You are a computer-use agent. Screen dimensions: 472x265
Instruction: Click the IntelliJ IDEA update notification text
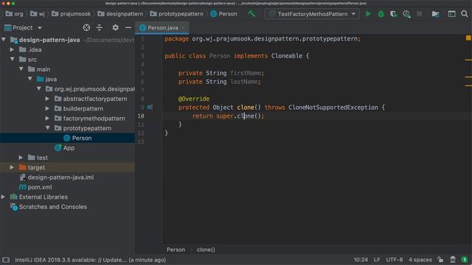90,260
